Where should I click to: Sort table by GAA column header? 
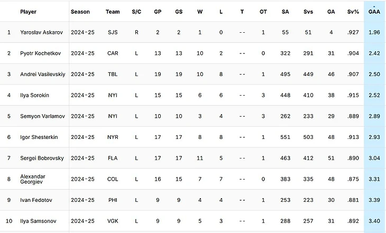tap(374, 12)
